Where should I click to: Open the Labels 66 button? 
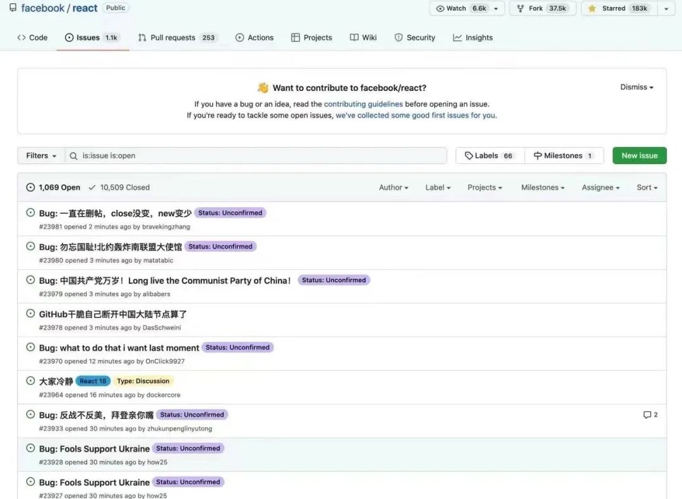[490, 156]
